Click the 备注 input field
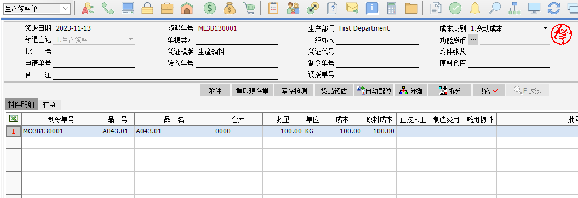This screenshot has width=578, height=198. 165,75
